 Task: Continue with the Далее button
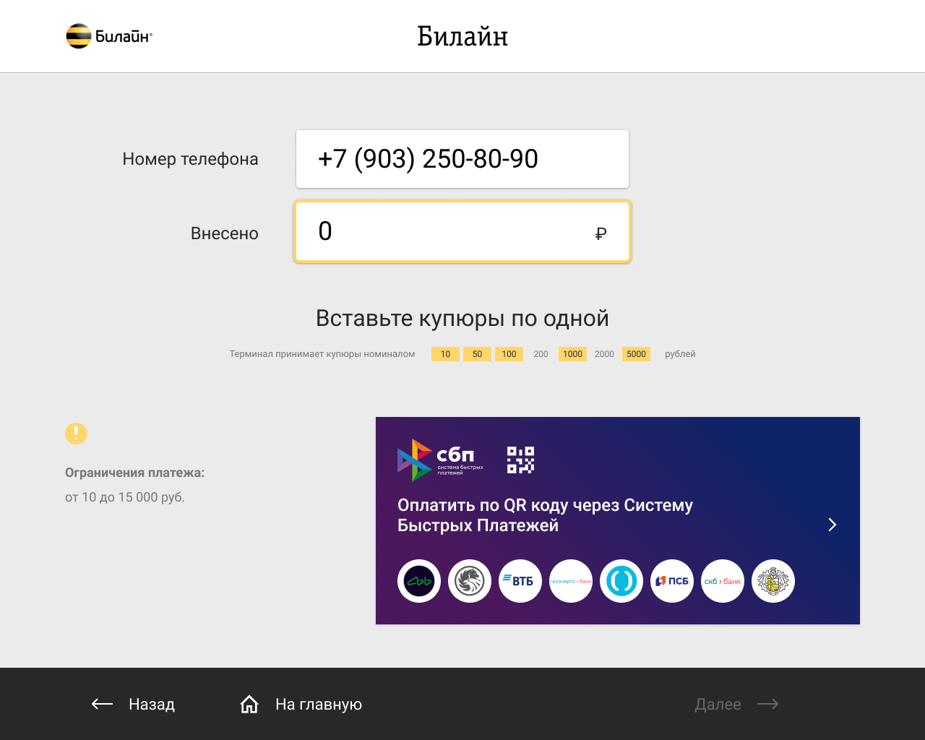[736, 704]
